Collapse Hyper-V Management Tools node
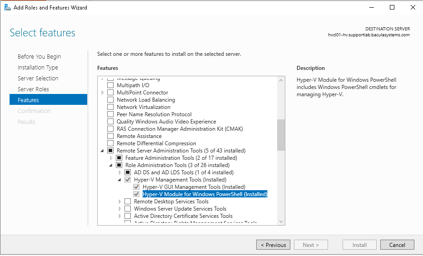This screenshot has height=256, width=423. pyautogui.click(x=119, y=180)
